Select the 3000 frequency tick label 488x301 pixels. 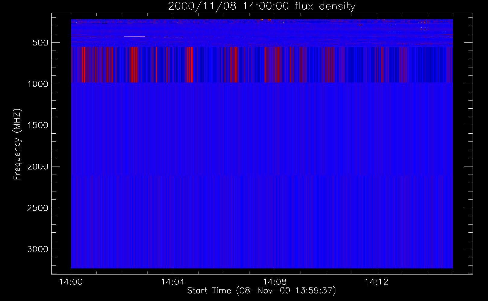point(38,249)
